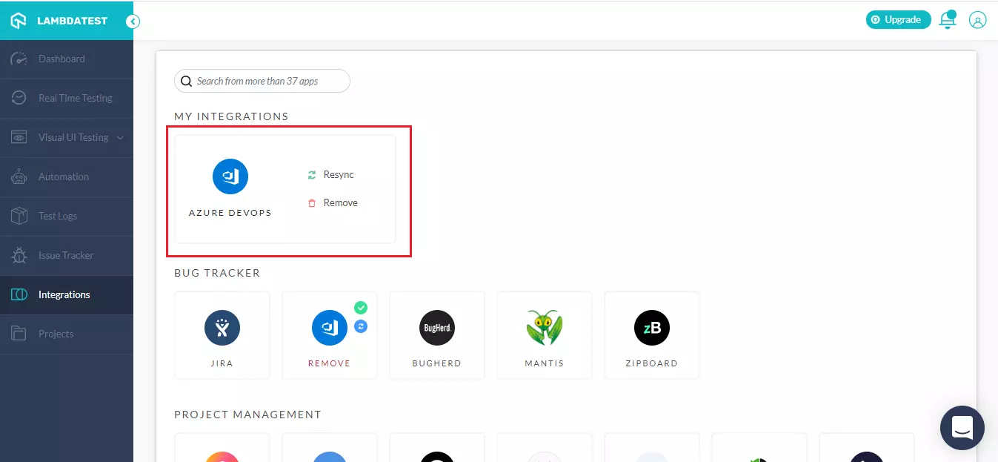Image resolution: width=998 pixels, height=462 pixels.
Task: Click the Test Logs cube icon in sidebar
Action: coord(19,216)
